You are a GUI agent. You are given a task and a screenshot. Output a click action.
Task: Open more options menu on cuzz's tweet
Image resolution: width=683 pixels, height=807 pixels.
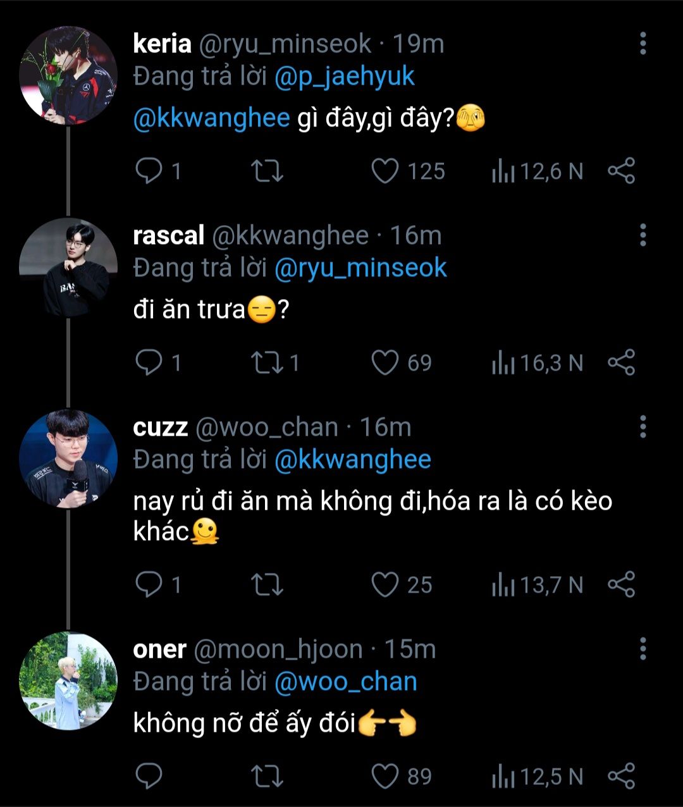click(x=643, y=427)
